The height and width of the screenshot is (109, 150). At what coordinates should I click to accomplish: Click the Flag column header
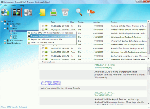pos(72,22)
